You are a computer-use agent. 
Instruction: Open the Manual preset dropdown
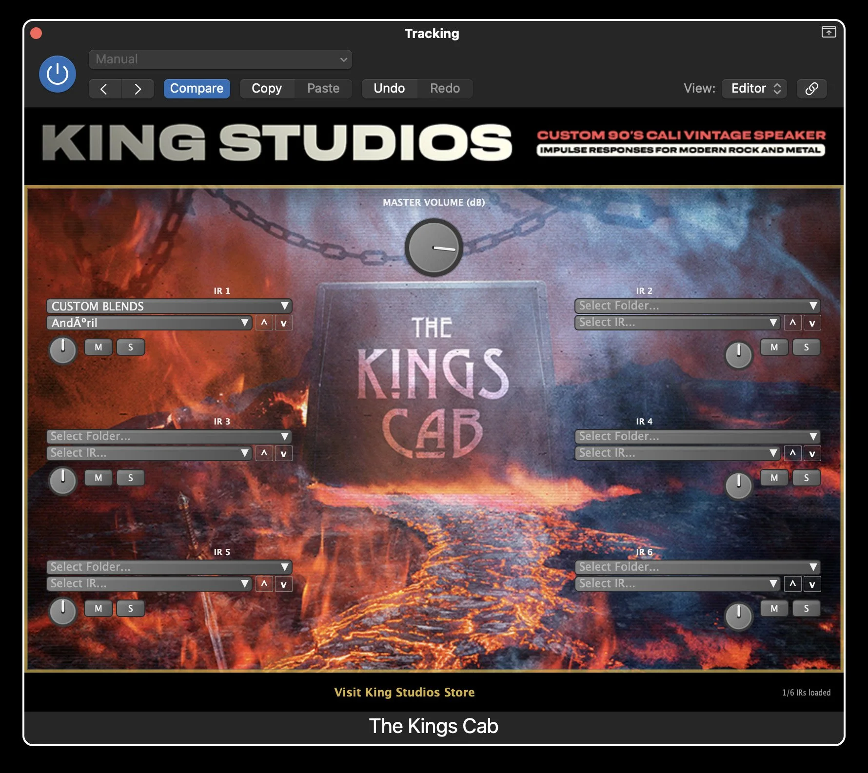[x=220, y=59]
